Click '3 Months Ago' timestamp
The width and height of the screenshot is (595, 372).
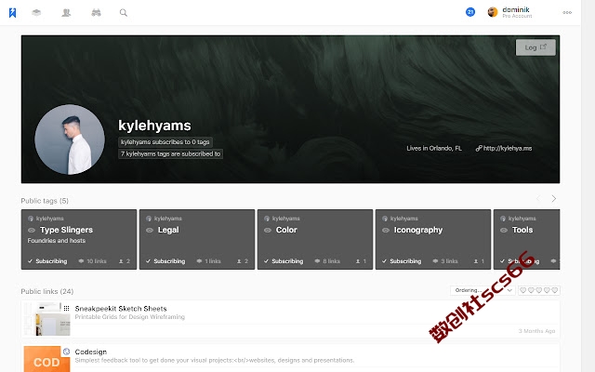[x=536, y=331]
